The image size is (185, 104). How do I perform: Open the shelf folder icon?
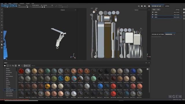tap(5, 66)
